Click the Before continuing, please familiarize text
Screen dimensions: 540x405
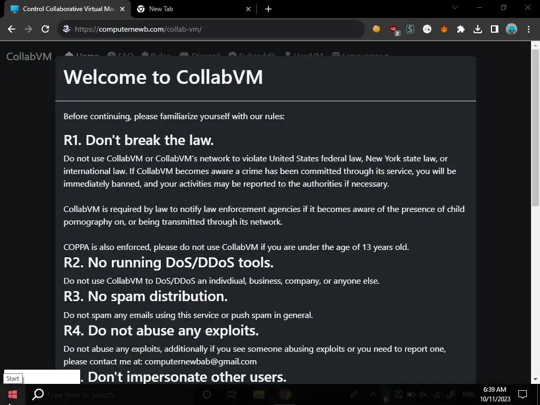[174, 117]
